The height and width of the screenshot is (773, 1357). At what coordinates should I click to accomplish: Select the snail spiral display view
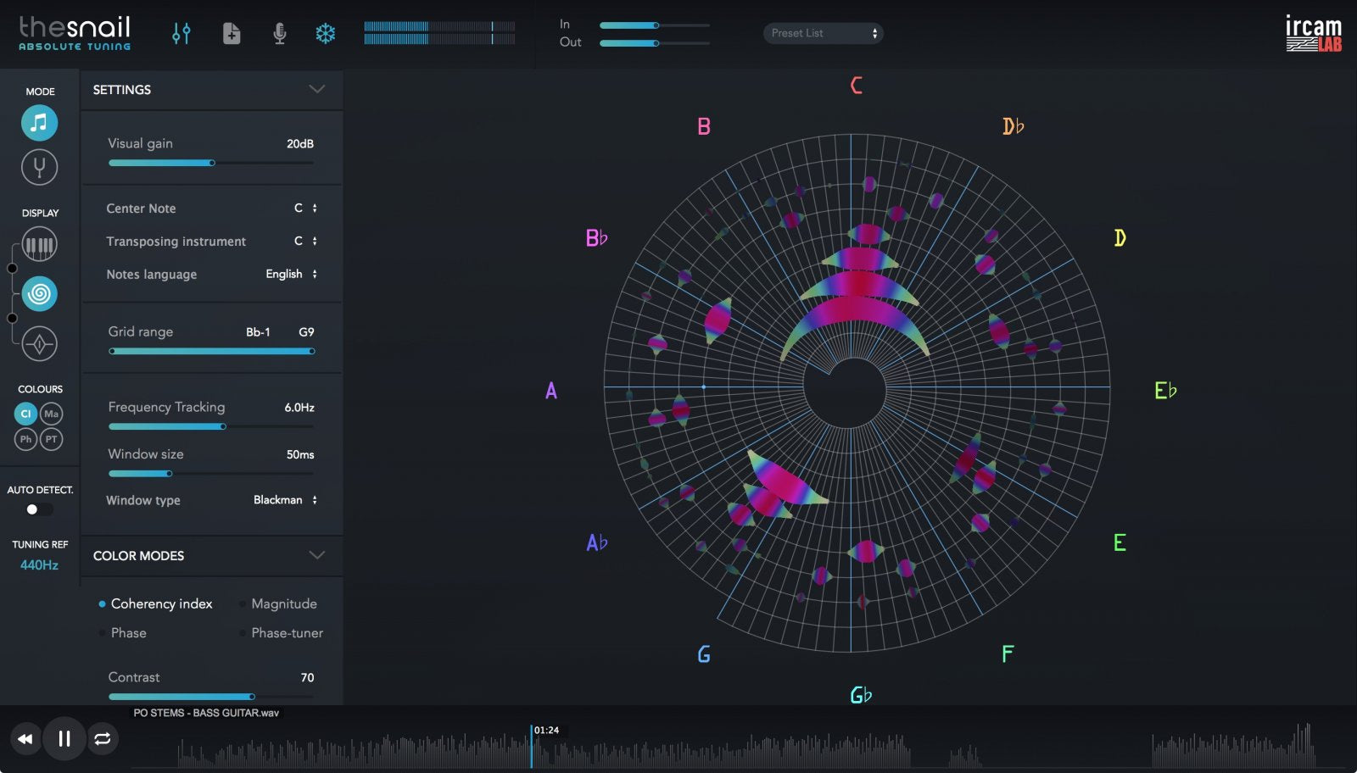pos(39,294)
